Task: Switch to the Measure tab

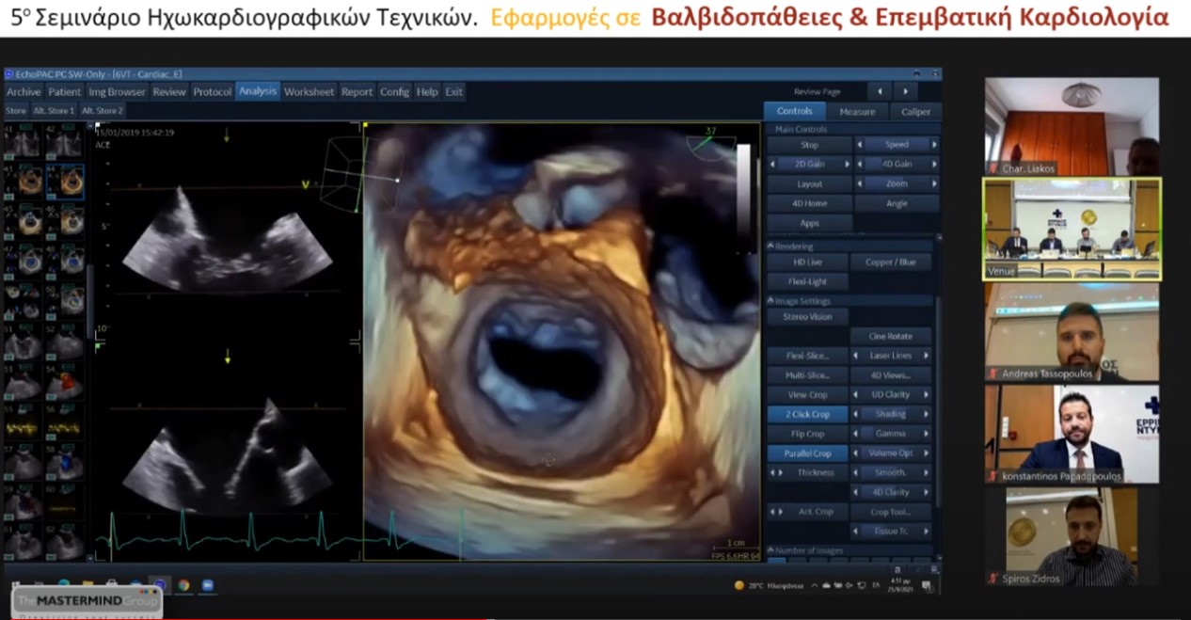Action: click(857, 111)
